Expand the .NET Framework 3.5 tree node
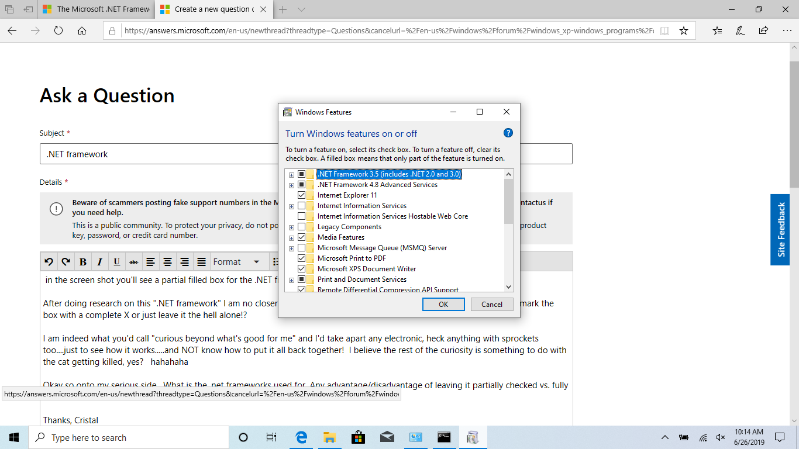Viewport: 799px width, 449px height. 291,175
